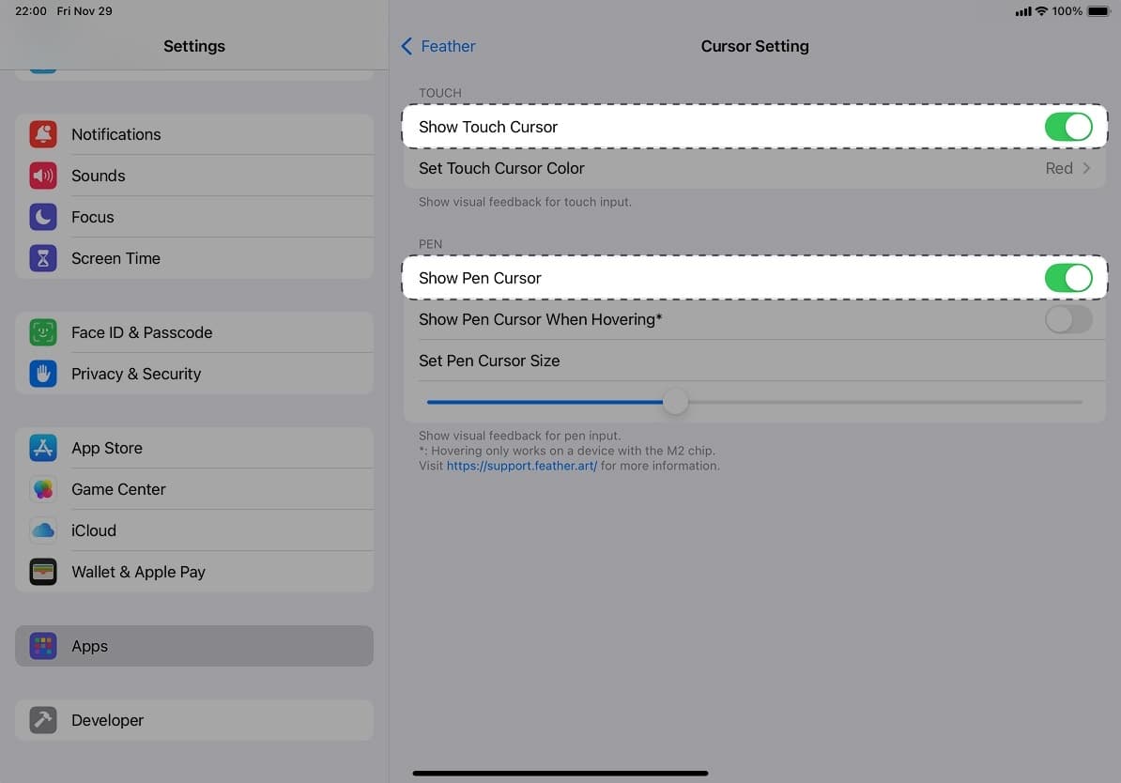Tap the 100% battery percentage text
The height and width of the screenshot is (783, 1121).
[x=1067, y=11]
